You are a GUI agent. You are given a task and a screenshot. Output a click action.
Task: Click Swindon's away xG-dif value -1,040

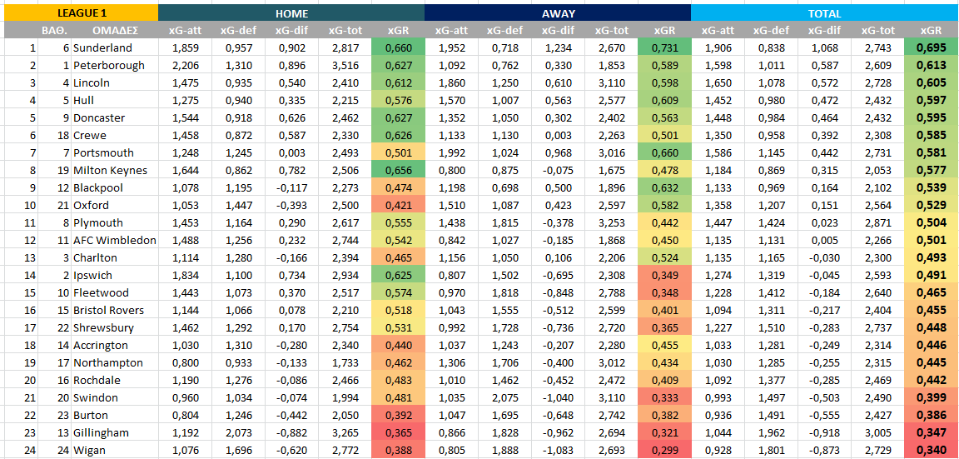558,398
